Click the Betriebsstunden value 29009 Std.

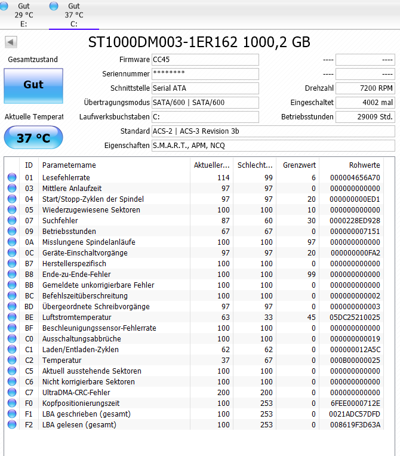point(365,117)
